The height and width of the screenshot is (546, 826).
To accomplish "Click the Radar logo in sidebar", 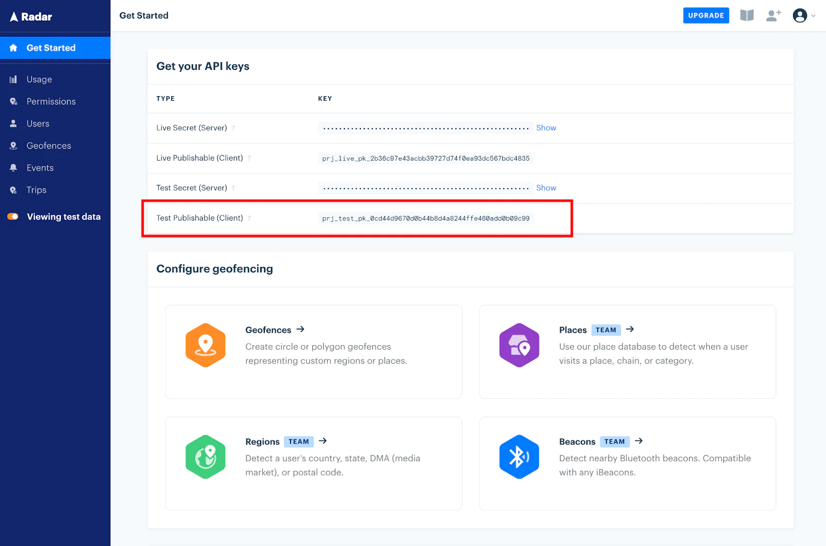I will pyautogui.click(x=31, y=17).
